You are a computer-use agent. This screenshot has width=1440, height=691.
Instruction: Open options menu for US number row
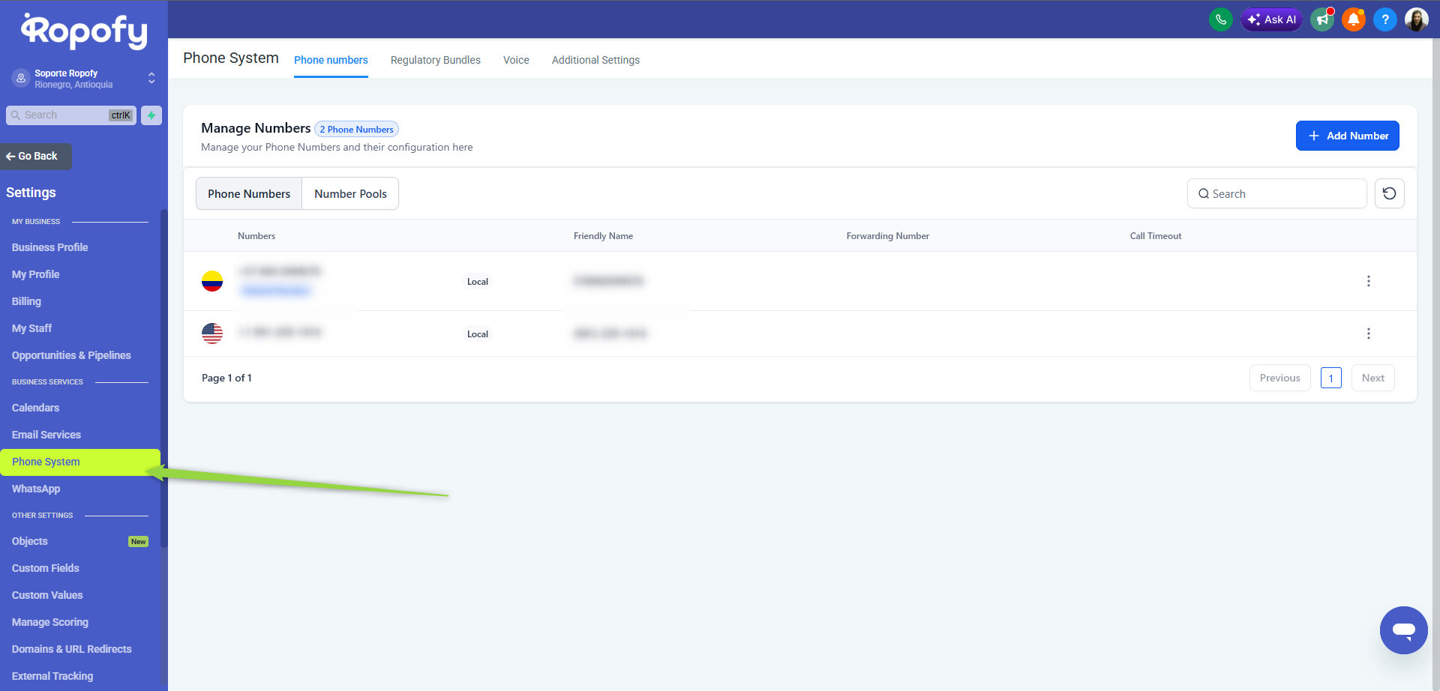coord(1368,334)
